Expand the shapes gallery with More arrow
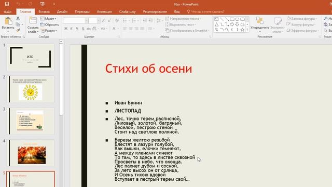 coord(247,30)
